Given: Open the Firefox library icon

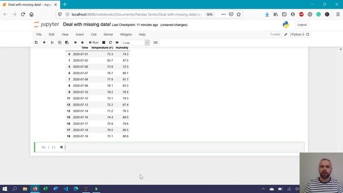Looking at the screenshot, I should [x=275, y=14].
